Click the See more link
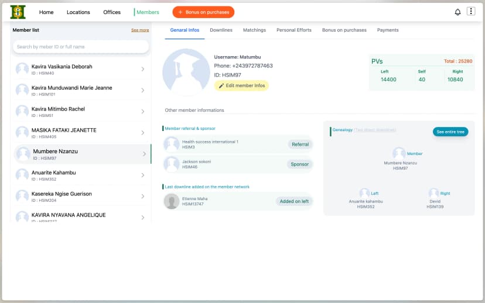 pyautogui.click(x=140, y=30)
